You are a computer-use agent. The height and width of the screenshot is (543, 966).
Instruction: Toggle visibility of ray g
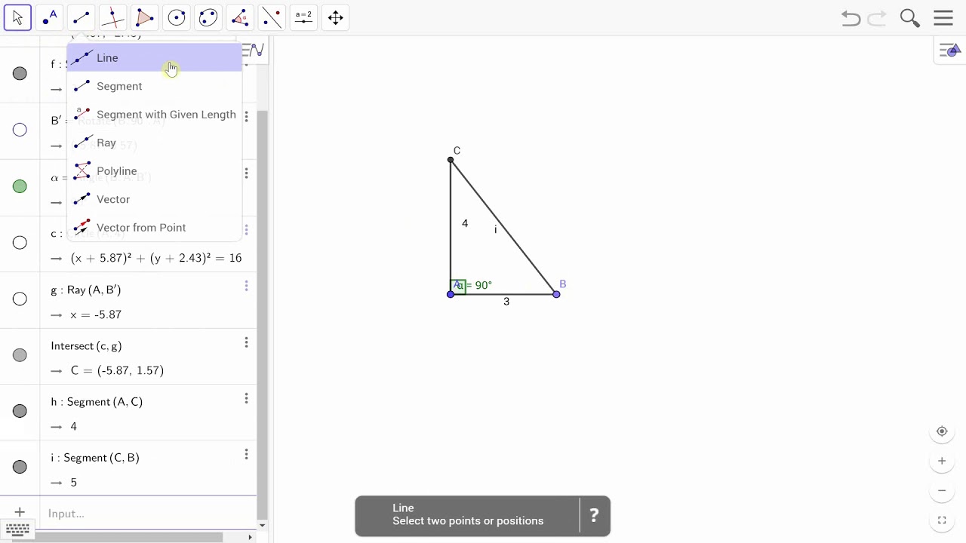pyautogui.click(x=20, y=299)
